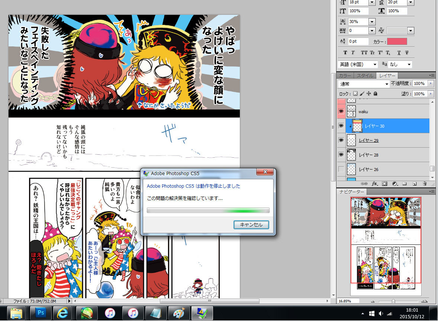Image resolution: width=438 pixels, height=322 pixels.
Task: Hide レイヤー 30 layer
Action: tap(341, 126)
